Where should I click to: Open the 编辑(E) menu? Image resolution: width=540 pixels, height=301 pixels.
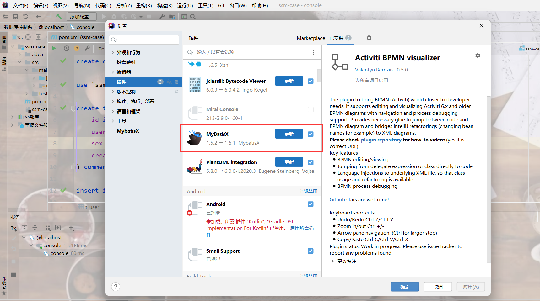(40, 5)
